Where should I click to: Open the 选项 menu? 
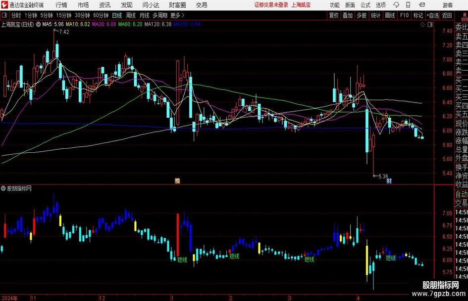(x=380, y=5)
